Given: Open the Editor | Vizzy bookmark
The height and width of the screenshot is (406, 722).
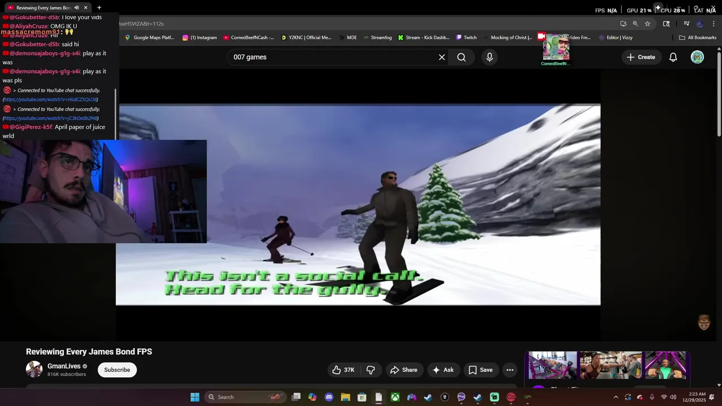Looking at the screenshot, I should 615,38.
